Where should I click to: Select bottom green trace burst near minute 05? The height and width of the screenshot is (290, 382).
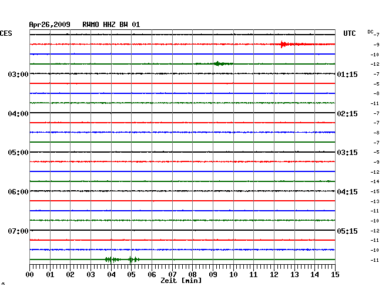tap(134, 259)
